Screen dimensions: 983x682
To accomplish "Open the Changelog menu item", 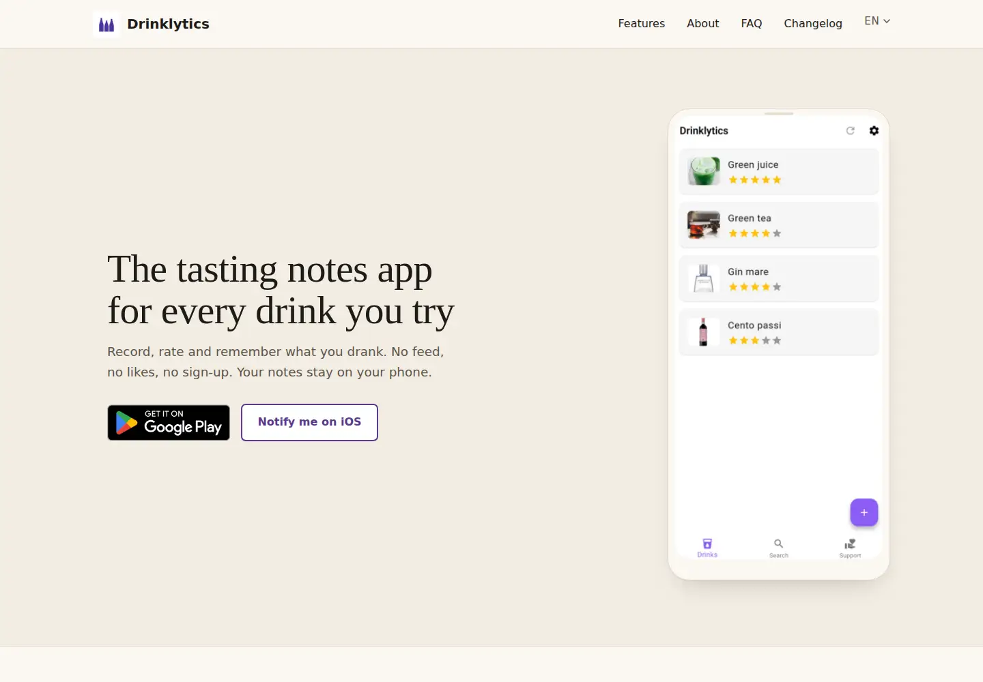I will tap(812, 23).
